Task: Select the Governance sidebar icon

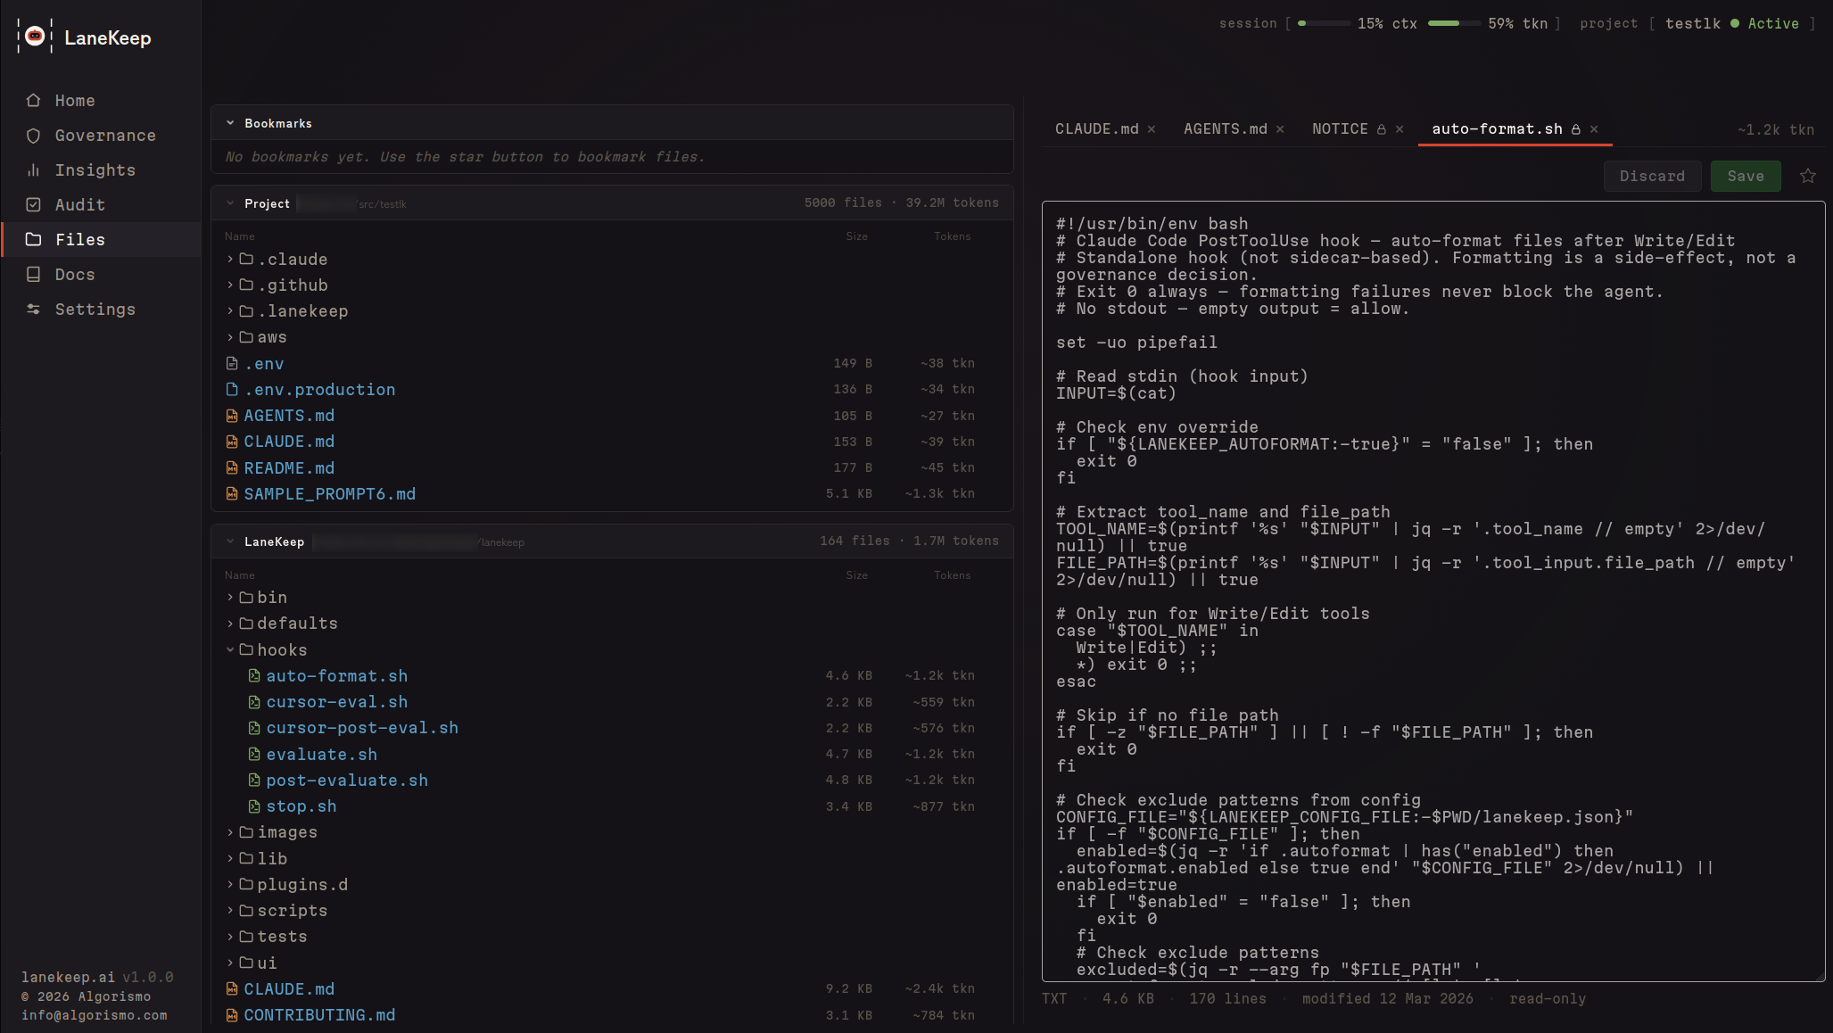Action: point(33,136)
